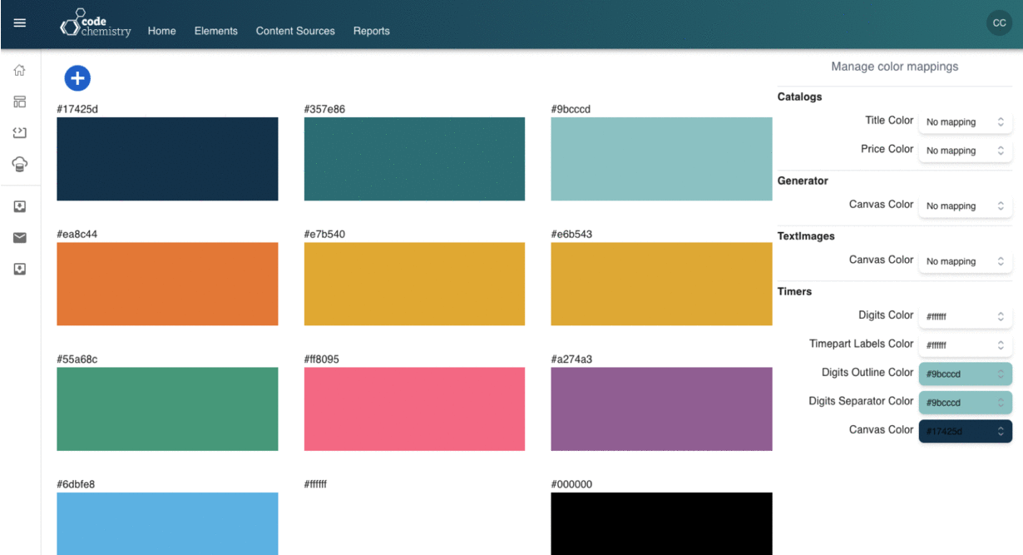Navigate to Content Sources
This screenshot has width=1023, height=555.
pyautogui.click(x=294, y=31)
